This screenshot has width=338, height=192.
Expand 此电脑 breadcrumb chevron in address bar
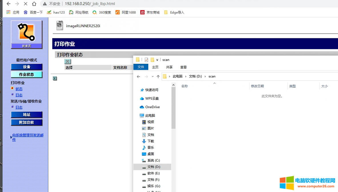pyautogui.click(x=185, y=76)
